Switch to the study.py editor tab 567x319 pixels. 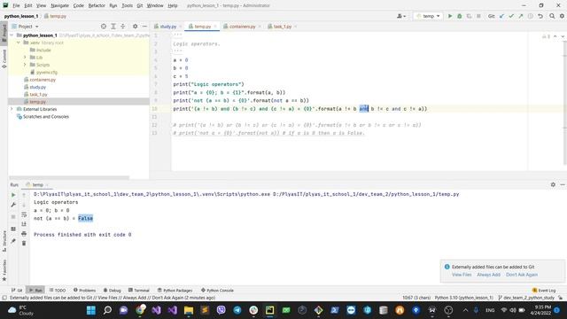coord(167,27)
